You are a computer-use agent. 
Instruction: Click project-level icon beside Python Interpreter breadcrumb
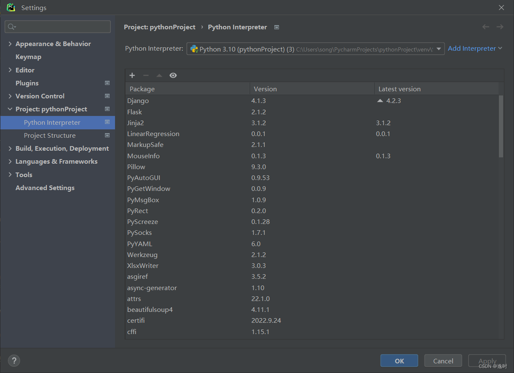click(x=276, y=27)
